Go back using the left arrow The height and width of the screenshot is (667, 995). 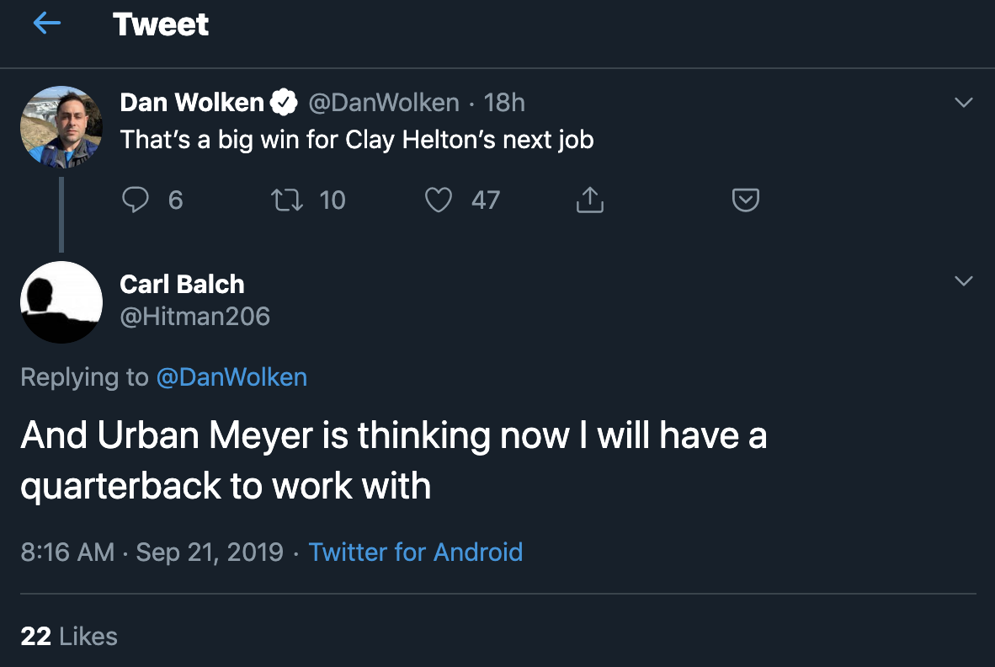[x=47, y=24]
